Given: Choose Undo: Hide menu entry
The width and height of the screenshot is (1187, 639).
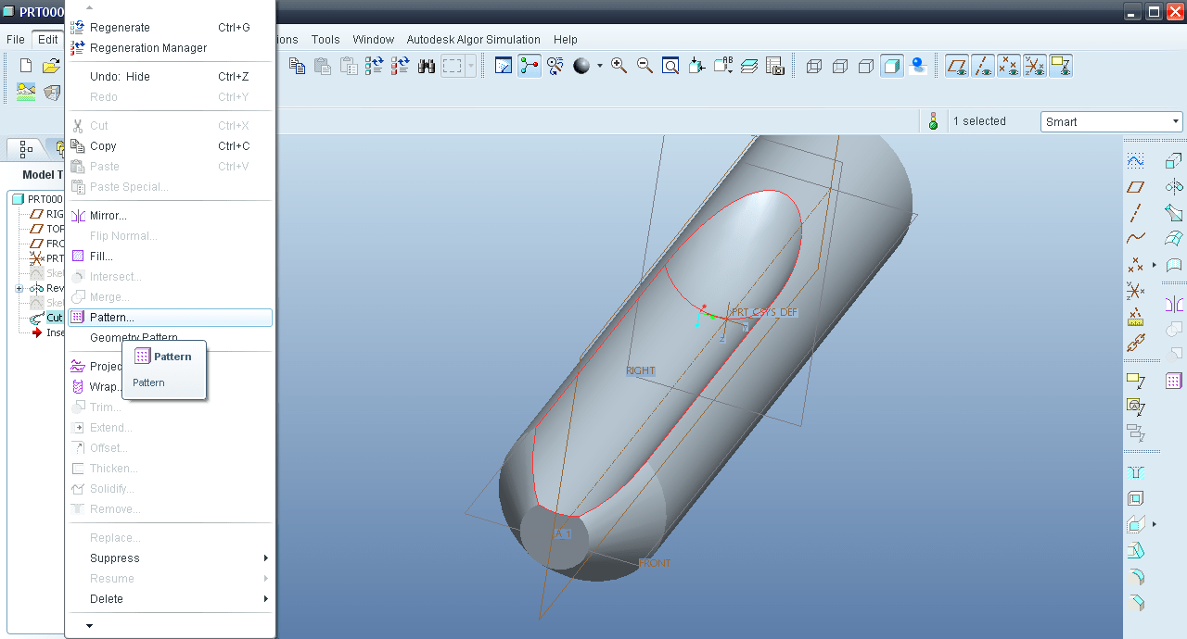Looking at the screenshot, I should click(x=170, y=77).
